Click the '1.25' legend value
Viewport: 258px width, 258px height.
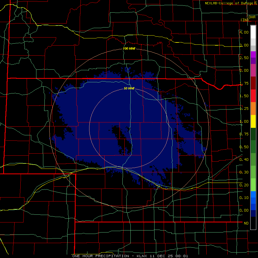244,109
